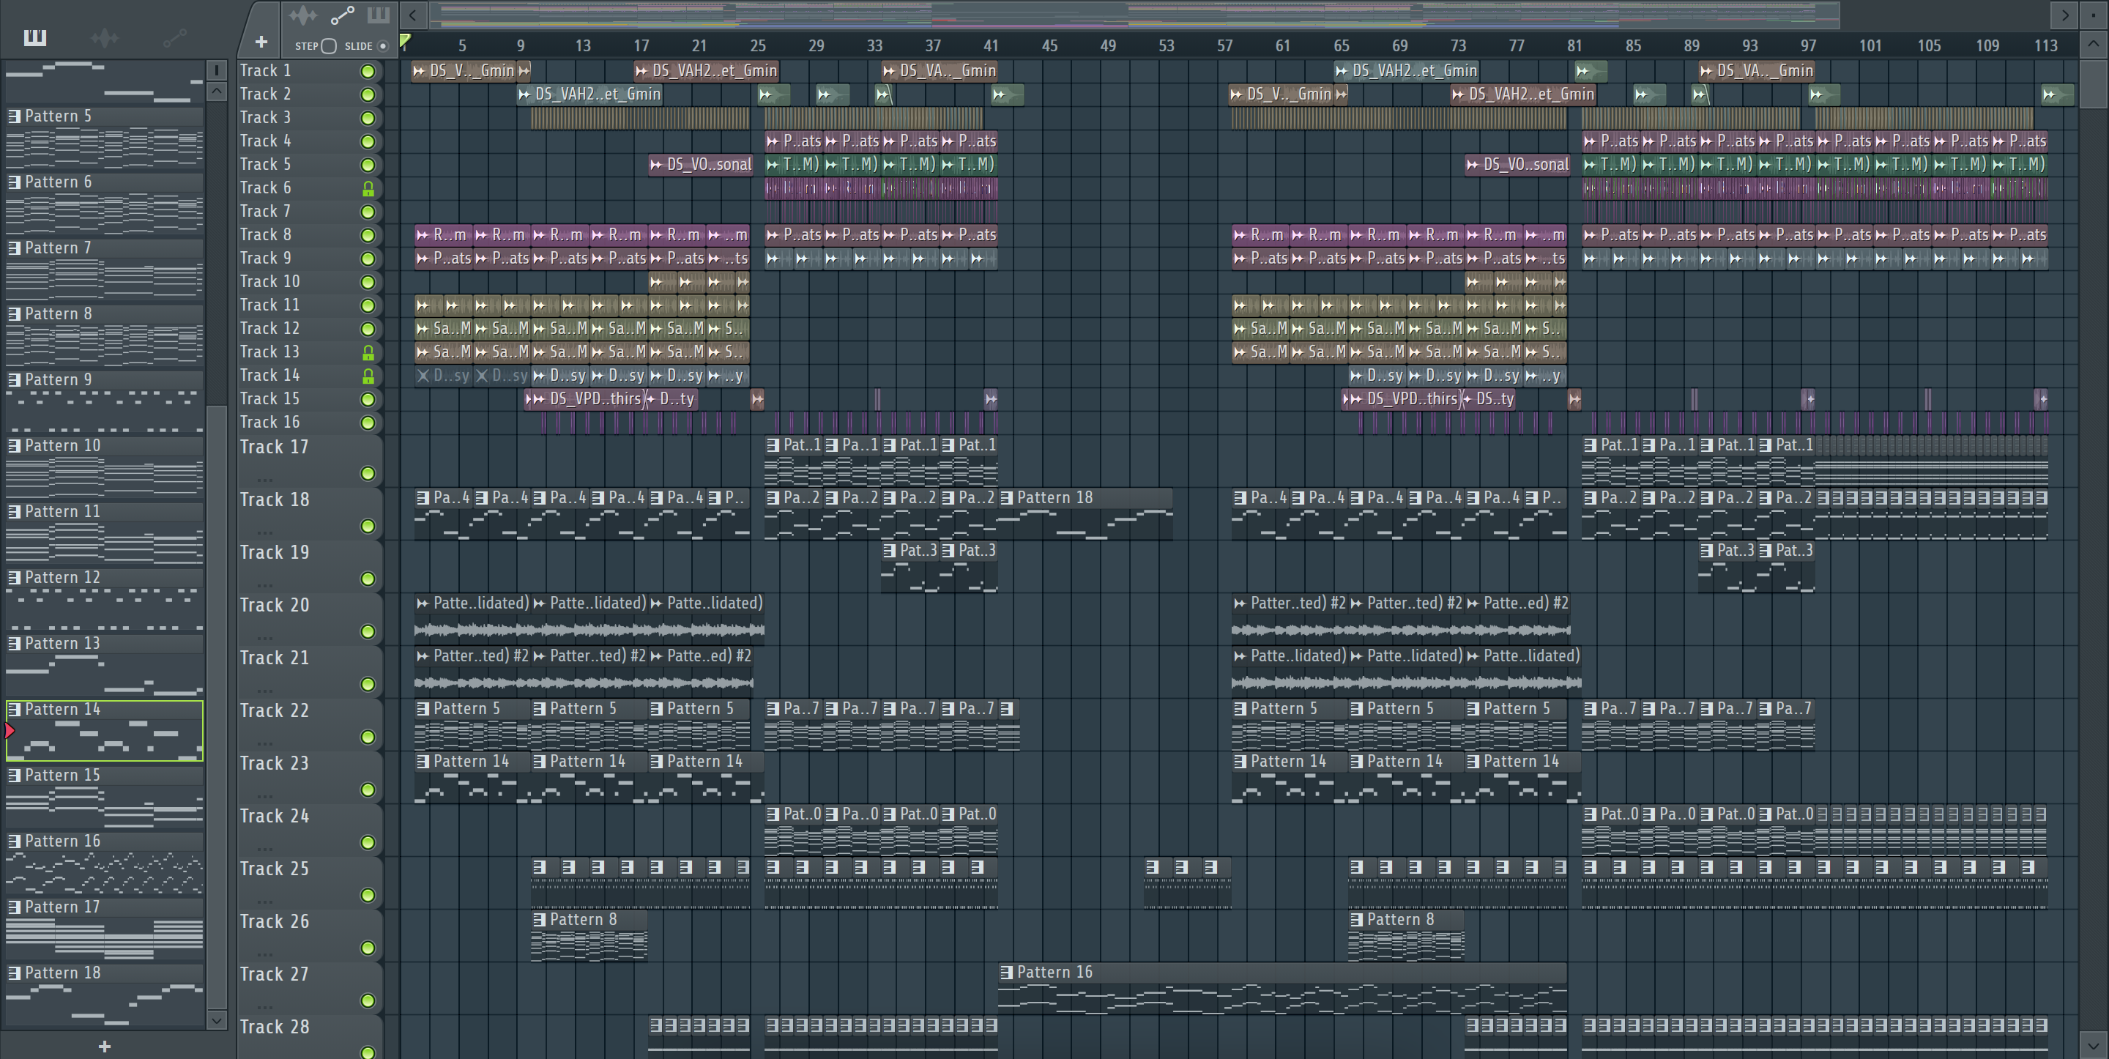Open menu of first Pattern 8 clip on Track 26
The width and height of the screenshot is (2109, 1059).
540,920
